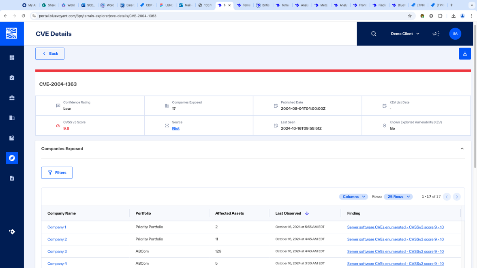Open the 25 Rows dropdown
The image size is (477, 268).
click(398, 197)
